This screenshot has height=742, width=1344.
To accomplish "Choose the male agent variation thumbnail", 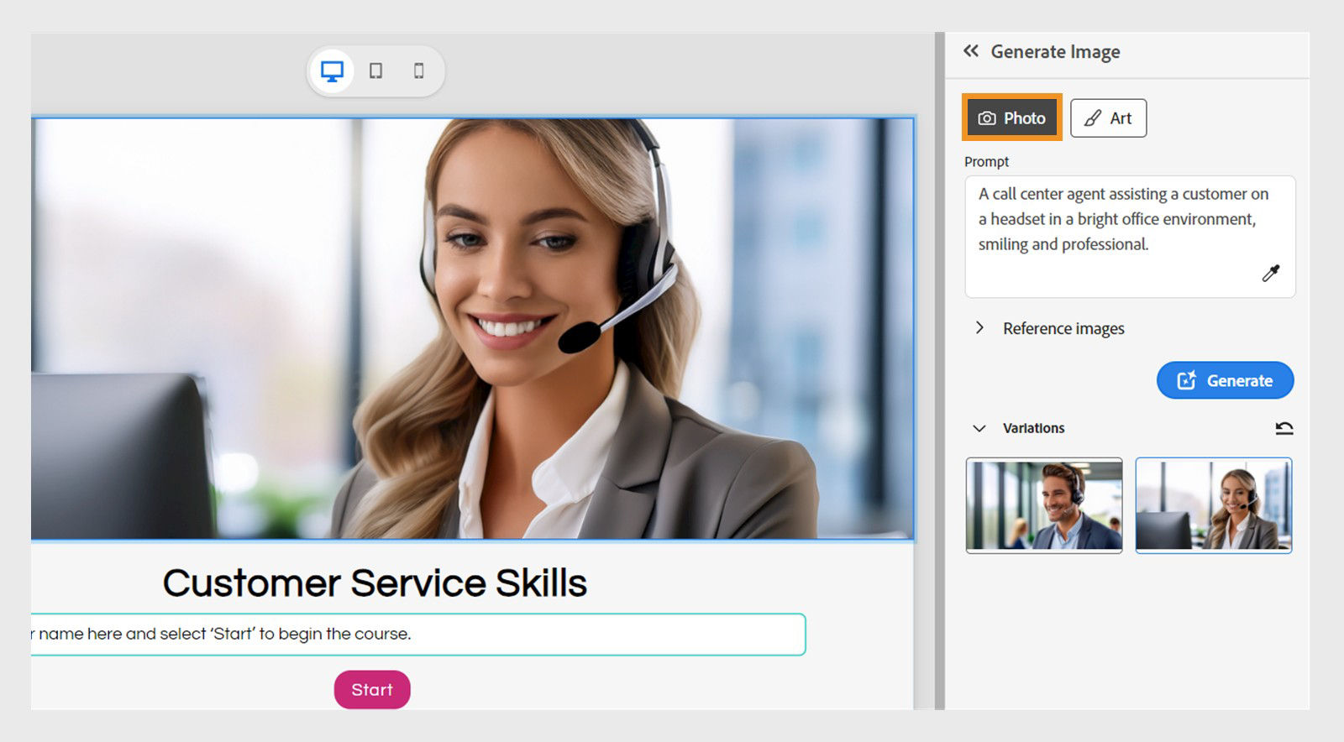I will click(1044, 504).
